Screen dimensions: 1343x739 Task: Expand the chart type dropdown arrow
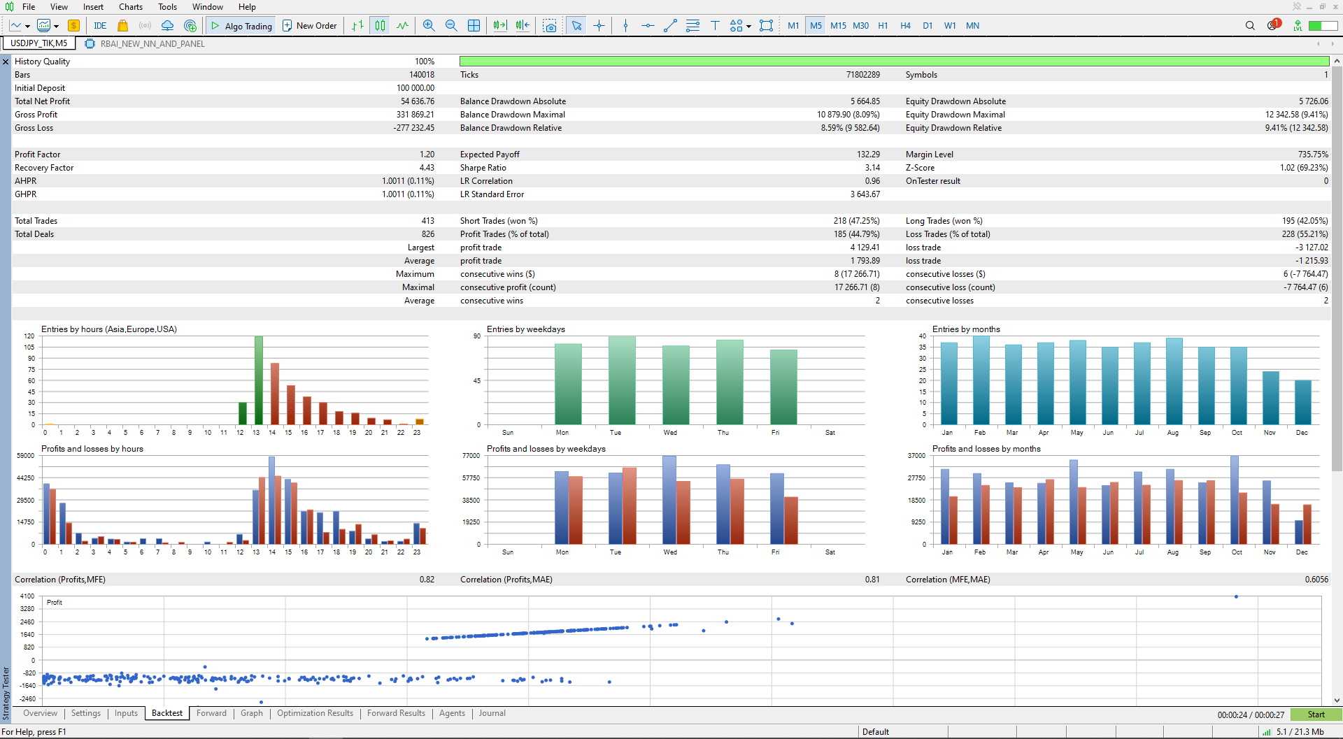(27, 27)
